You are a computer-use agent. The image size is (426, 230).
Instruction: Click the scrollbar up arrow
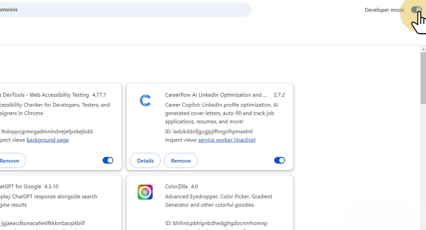(423, 49)
